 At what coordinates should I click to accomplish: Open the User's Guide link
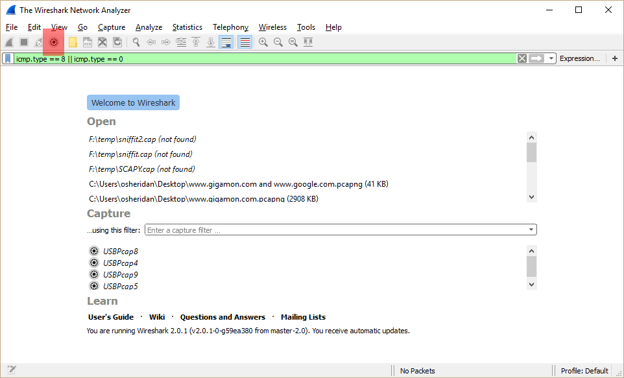[111, 317]
